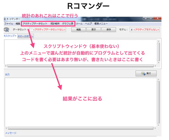Viewport: 169px width, 140px height.
Task: Click output horizontal scrollbar right arrow
Action: coord(155,128)
